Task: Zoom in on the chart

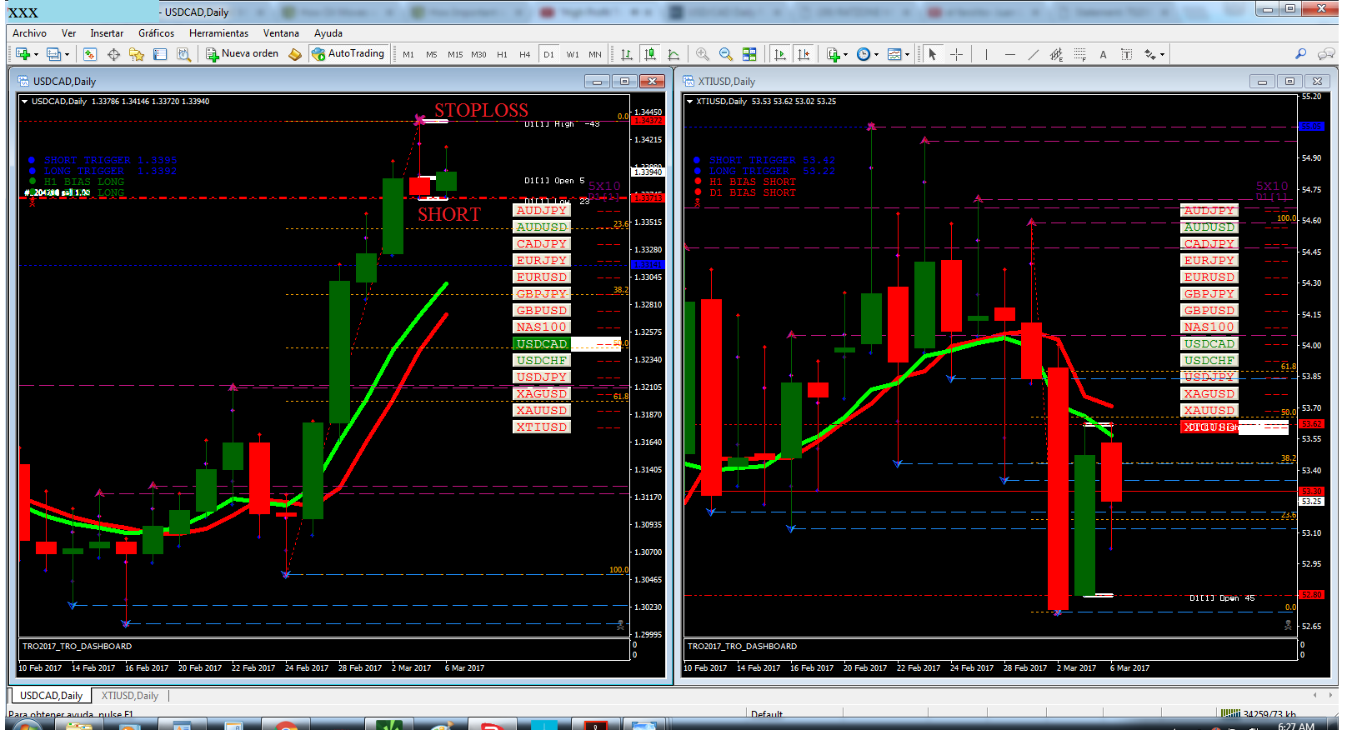Action: [x=703, y=54]
